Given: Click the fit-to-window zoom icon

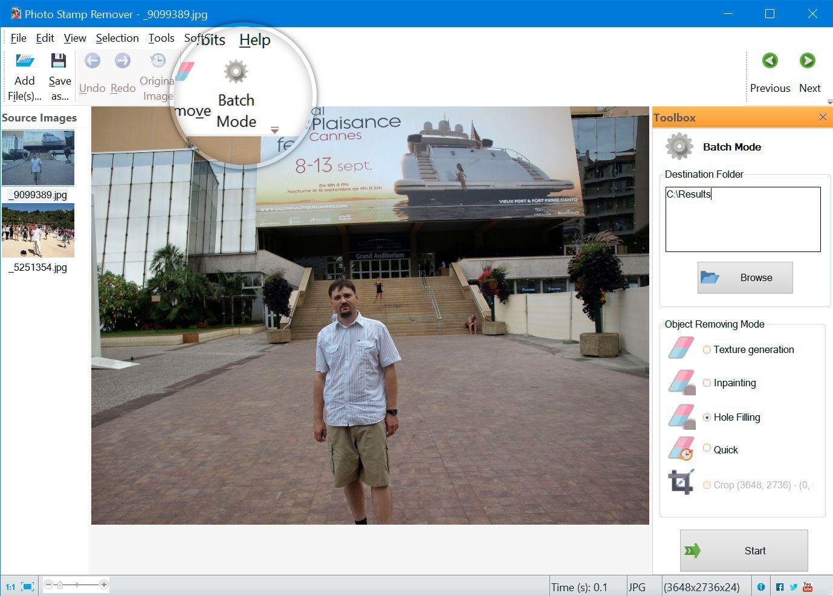Looking at the screenshot, I should pos(27,586).
